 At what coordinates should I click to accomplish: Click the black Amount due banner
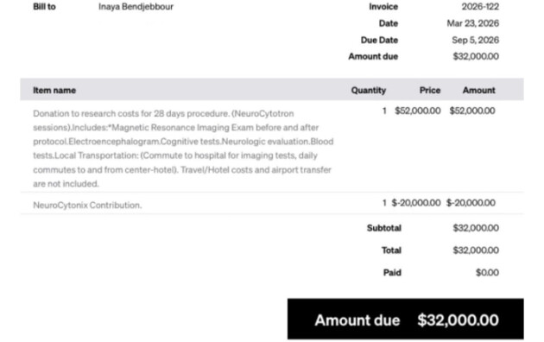pyautogui.click(x=406, y=319)
